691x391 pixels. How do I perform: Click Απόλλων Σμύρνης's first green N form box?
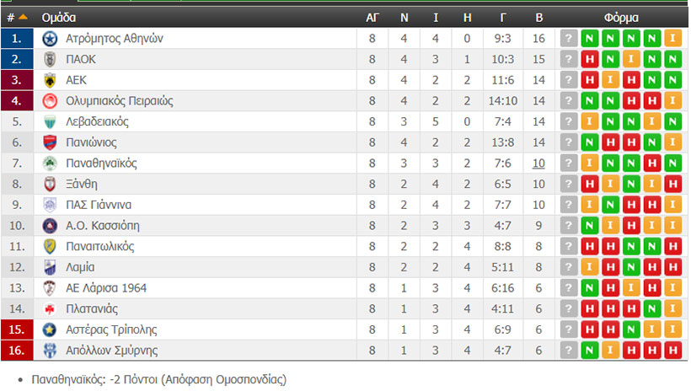coord(590,351)
